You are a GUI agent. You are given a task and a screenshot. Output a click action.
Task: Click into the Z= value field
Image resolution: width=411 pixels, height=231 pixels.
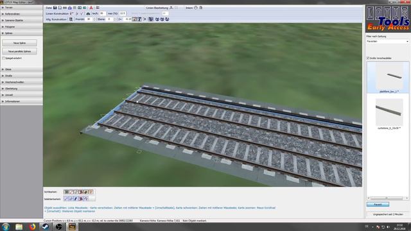(x=127, y=19)
